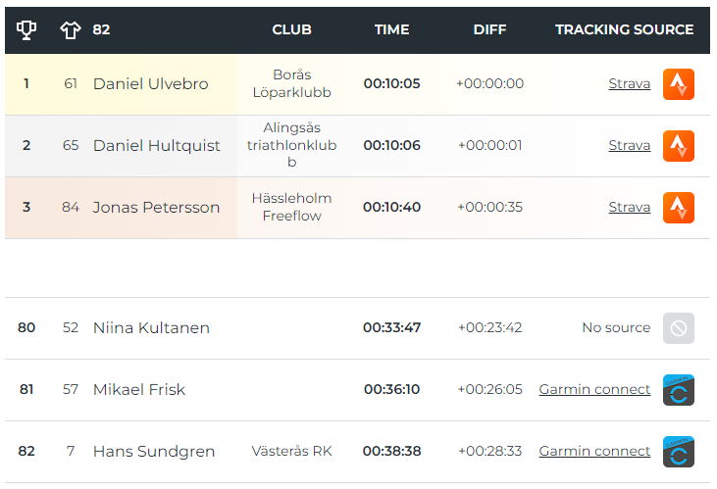Image resolution: width=717 pixels, height=489 pixels.
Task: Open Jonas Petersson's Strava icon
Action: (678, 208)
